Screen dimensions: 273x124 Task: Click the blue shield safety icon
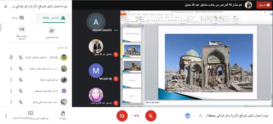point(188,116)
